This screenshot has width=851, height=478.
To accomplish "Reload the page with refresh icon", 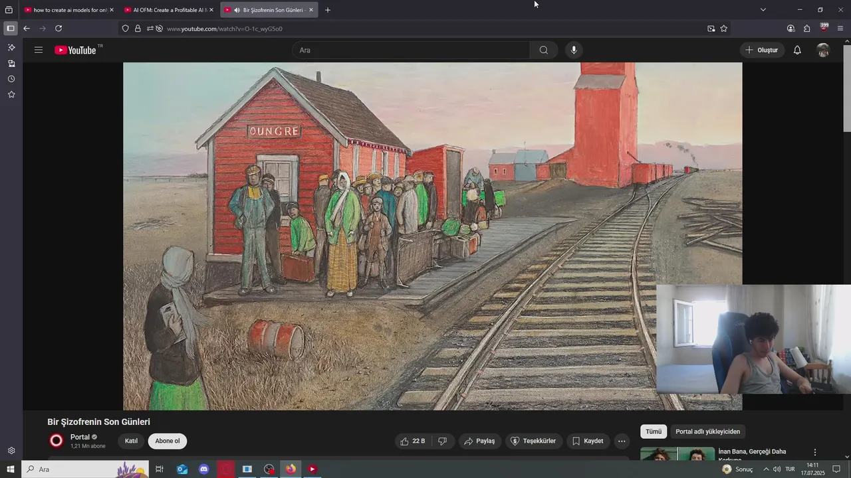I will click(x=59, y=29).
